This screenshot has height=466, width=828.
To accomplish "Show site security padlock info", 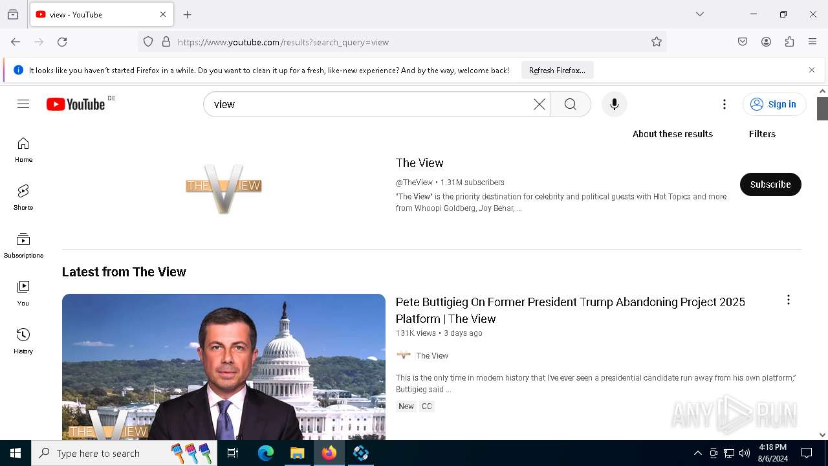I will pos(166,42).
